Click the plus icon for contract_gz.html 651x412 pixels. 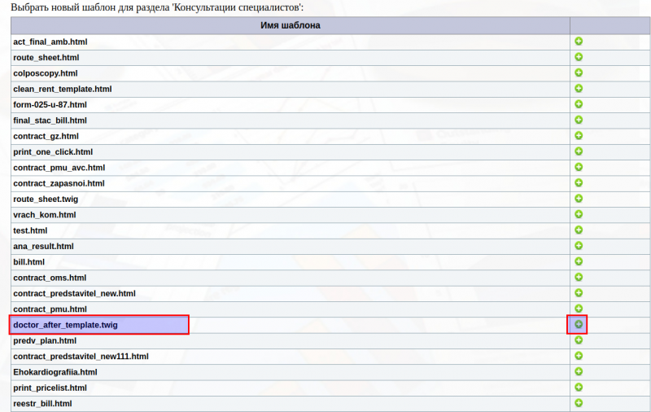(579, 136)
